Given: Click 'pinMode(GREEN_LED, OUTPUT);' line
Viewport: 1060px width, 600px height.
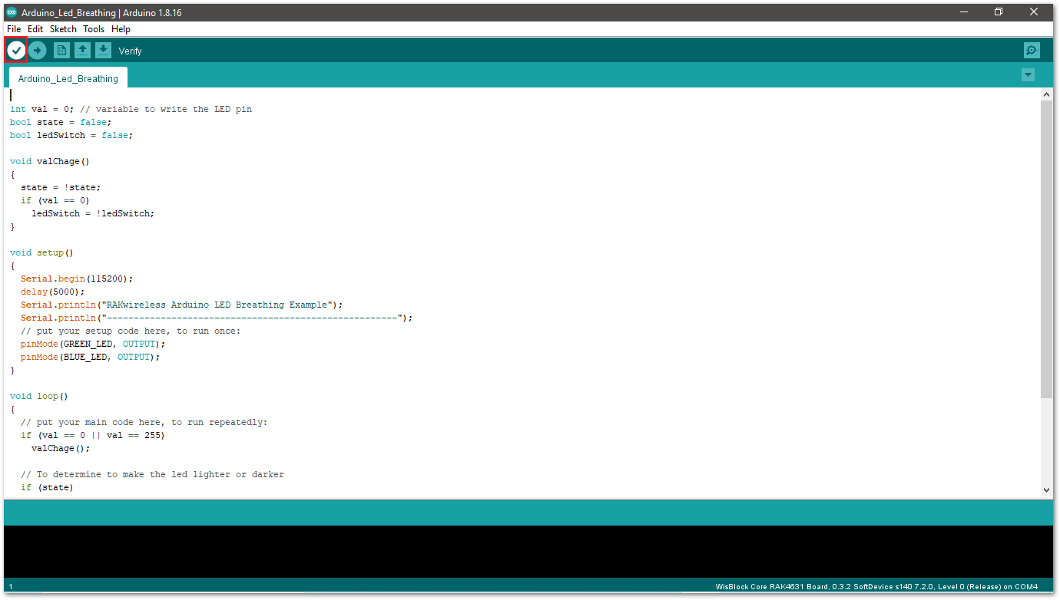Looking at the screenshot, I should pyautogui.click(x=93, y=344).
